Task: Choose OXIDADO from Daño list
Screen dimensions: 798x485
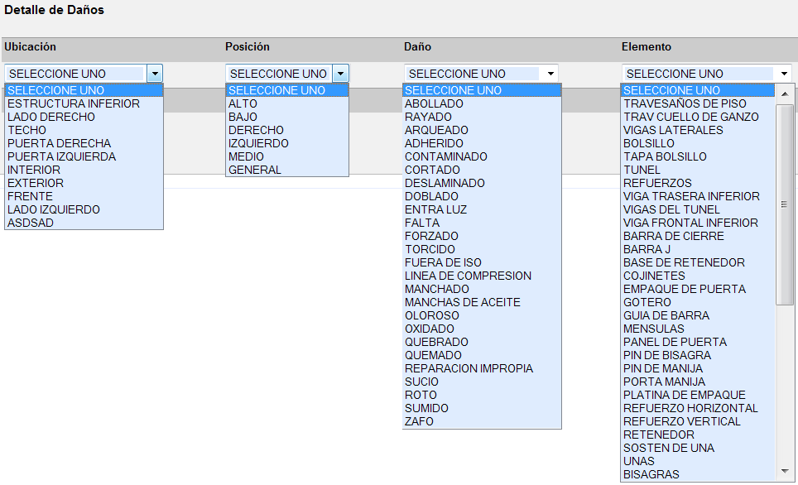Action: (430, 329)
